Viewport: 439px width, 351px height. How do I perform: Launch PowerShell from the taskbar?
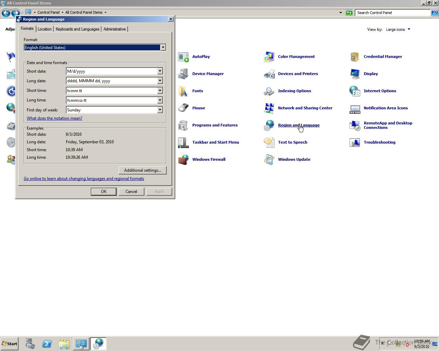(47, 344)
